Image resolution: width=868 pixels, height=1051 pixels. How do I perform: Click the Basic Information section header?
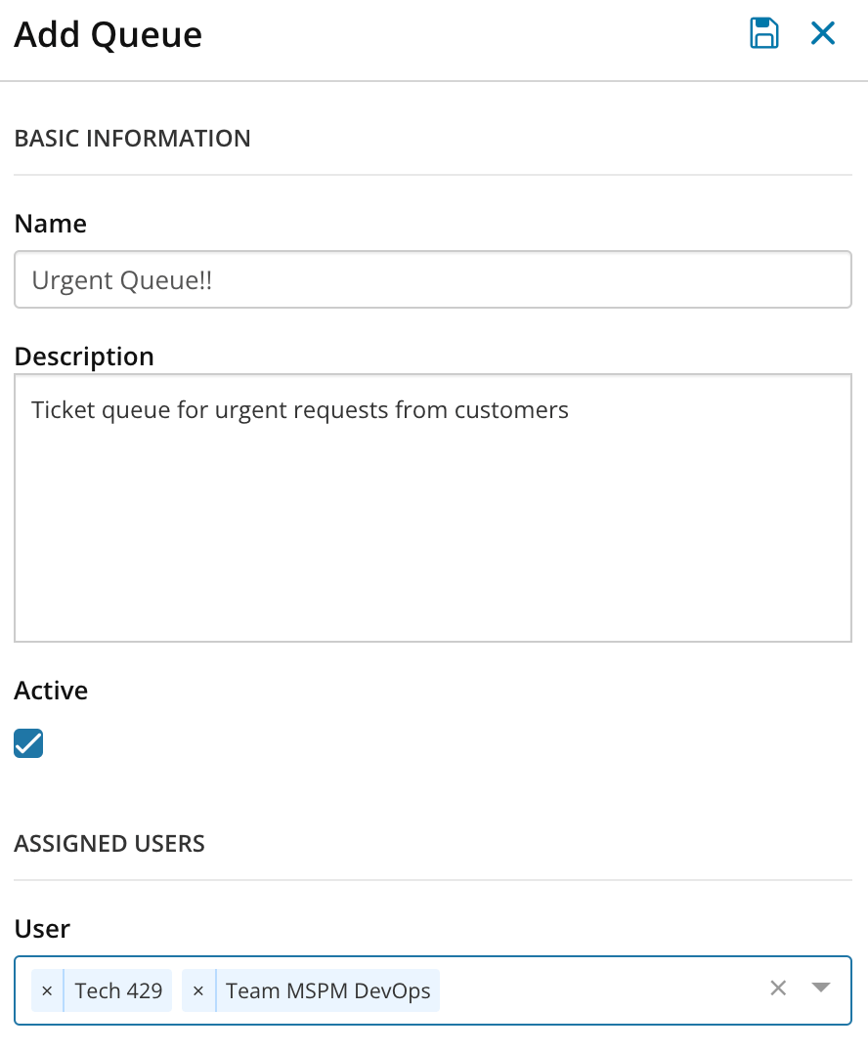click(x=132, y=139)
